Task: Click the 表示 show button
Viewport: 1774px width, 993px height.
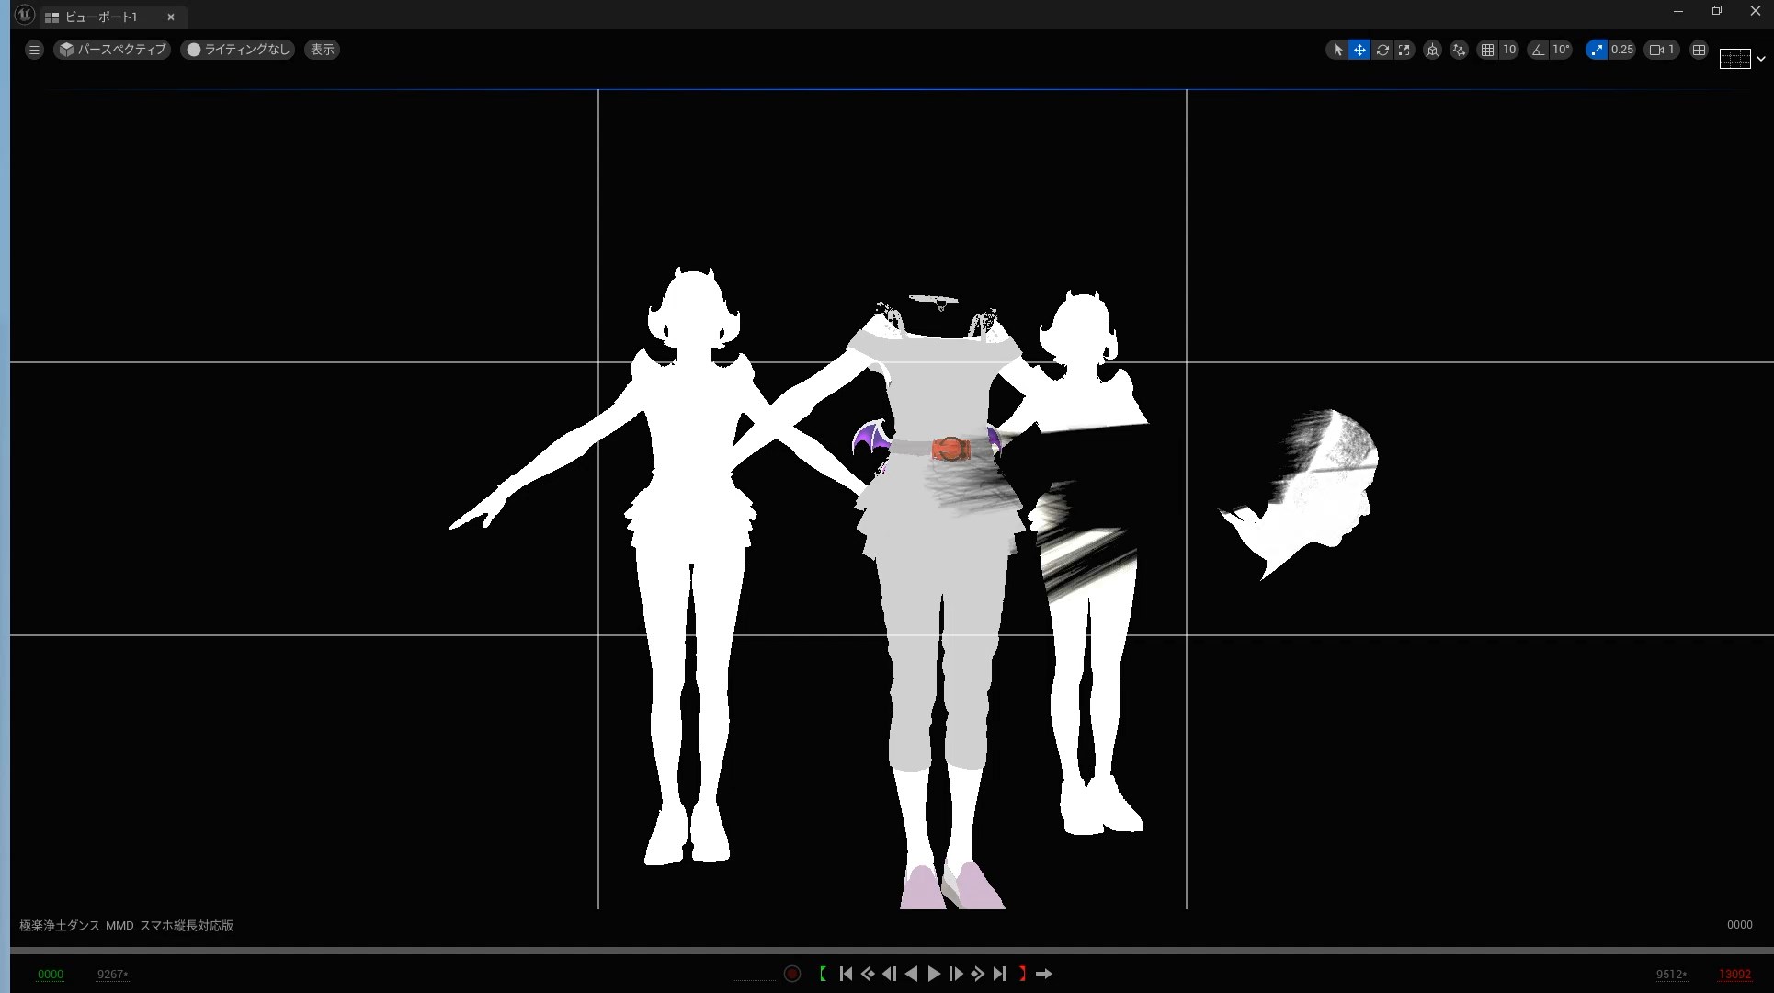Action: (x=322, y=50)
